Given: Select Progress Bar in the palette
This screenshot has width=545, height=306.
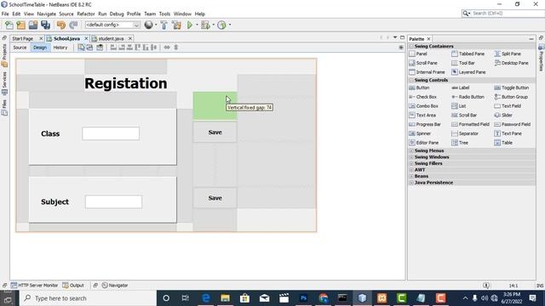Looking at the screenshot, I should pos(425,124).
